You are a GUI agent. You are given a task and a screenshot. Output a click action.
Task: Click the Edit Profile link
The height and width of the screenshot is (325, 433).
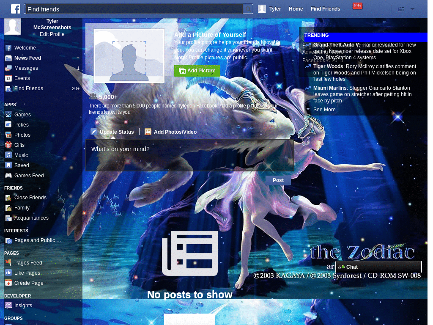point(52,34)
